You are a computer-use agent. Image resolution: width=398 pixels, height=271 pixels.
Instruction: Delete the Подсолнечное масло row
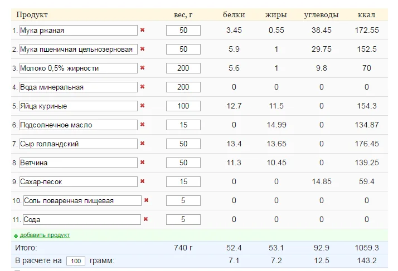[x=142, y=125]
